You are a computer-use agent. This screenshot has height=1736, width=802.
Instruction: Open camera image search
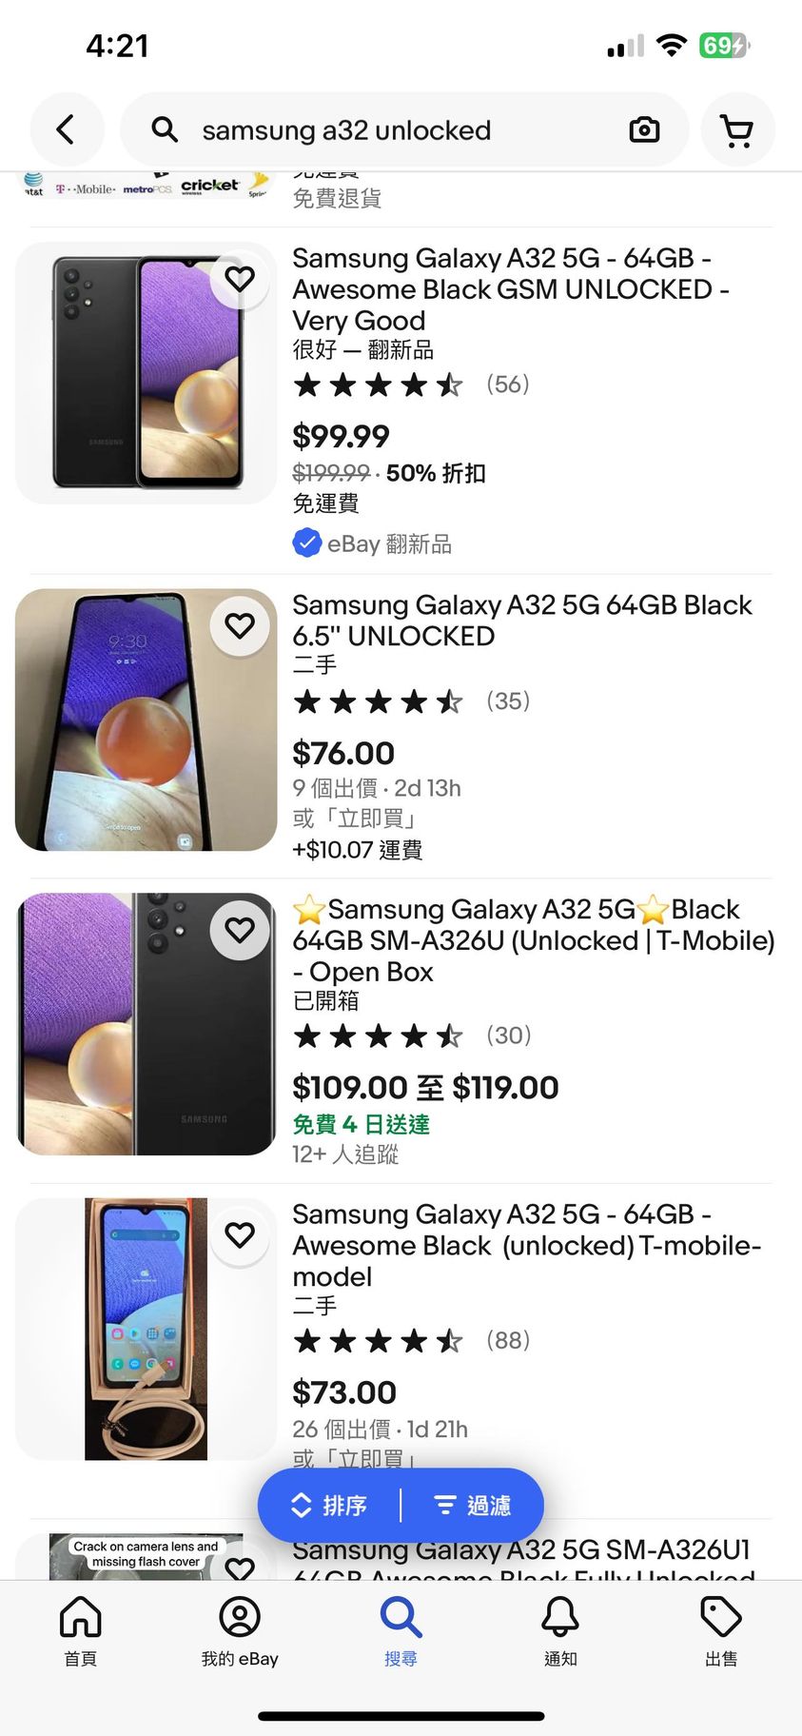644,129
